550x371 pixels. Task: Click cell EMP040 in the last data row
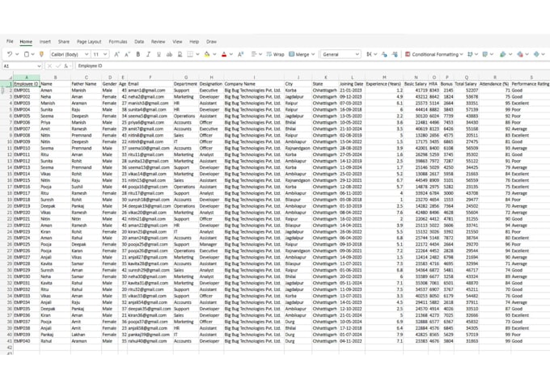point(27,341)
